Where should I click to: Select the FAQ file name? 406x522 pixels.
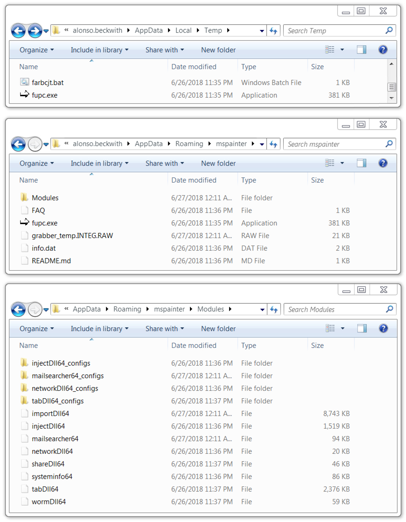pyautogui.click(x=38, y=211)
